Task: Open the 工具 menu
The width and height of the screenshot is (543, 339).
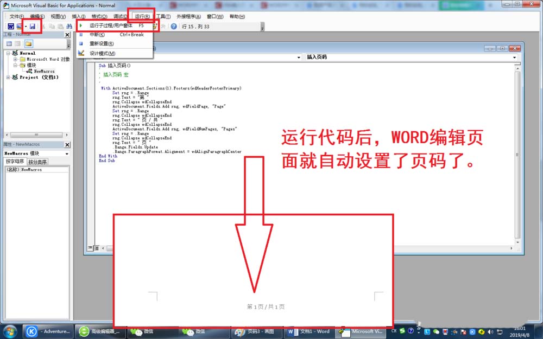Action: coord(162,16)
